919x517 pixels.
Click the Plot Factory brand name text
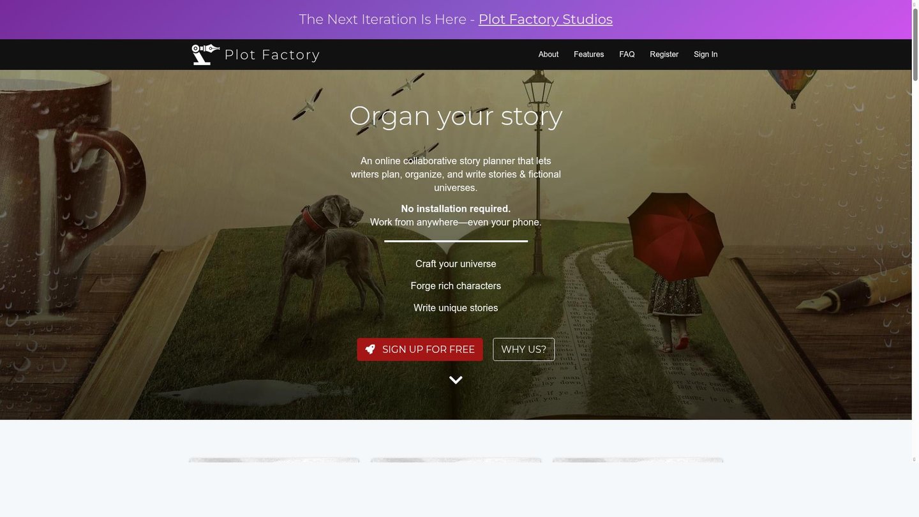pos(272,55)
